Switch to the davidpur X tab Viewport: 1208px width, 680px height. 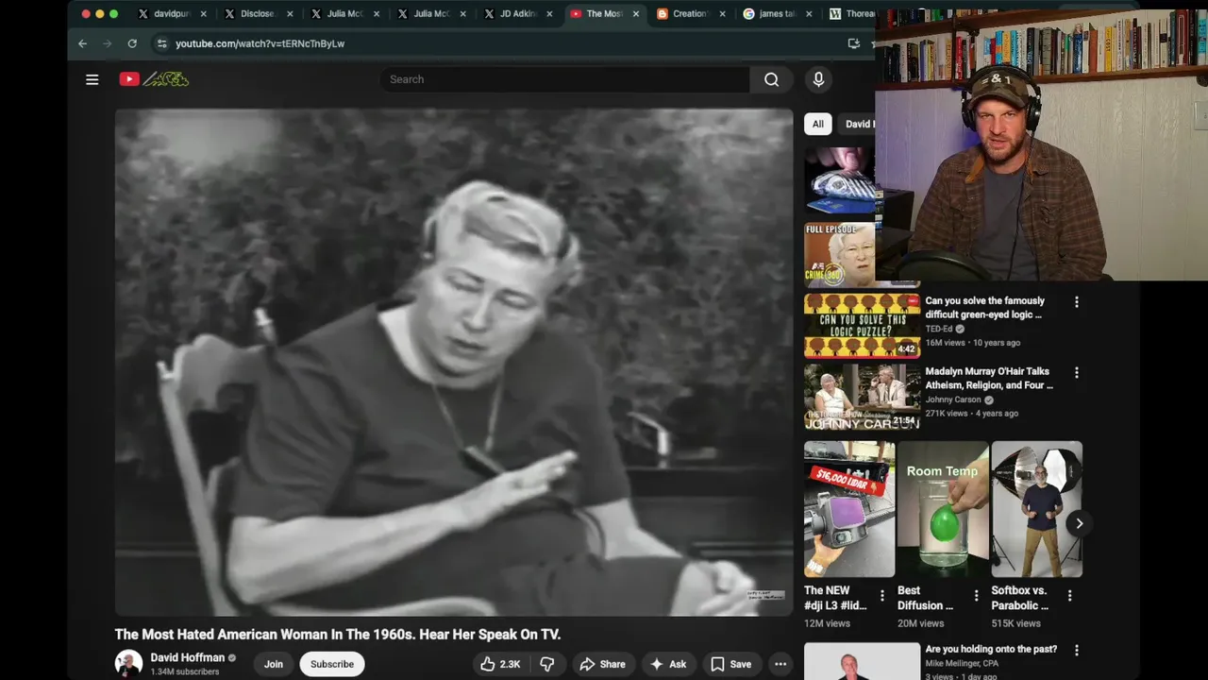click(171, 14)
